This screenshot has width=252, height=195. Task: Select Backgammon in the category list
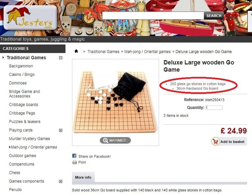(21, 66)
